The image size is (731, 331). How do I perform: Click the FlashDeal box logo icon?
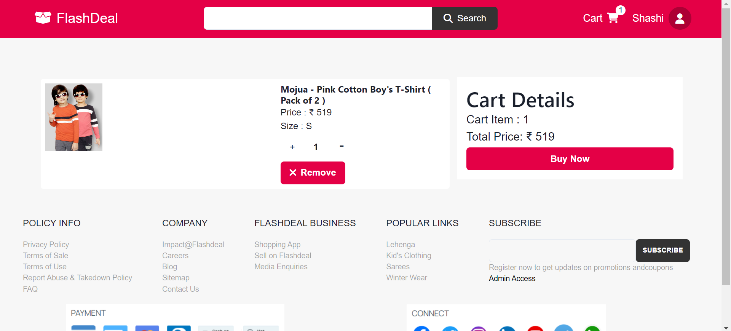(x=43, y=18)
